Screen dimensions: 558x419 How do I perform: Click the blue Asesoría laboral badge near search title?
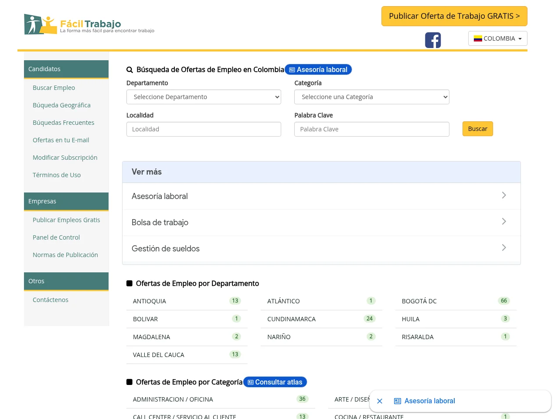pyautogui.click(x=318, y=69)
